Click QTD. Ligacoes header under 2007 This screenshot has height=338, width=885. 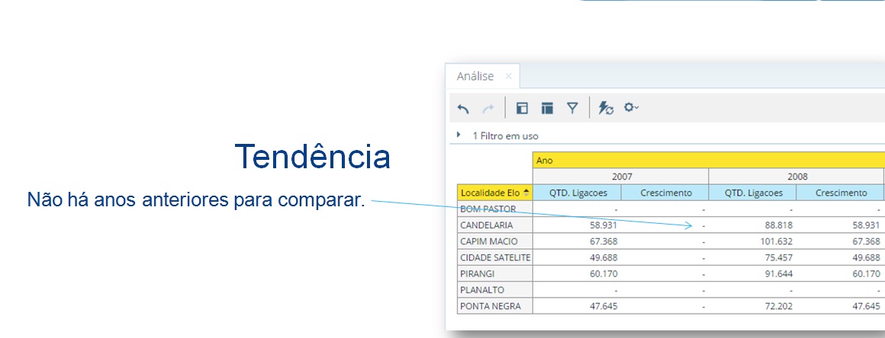tap(576, 193)
